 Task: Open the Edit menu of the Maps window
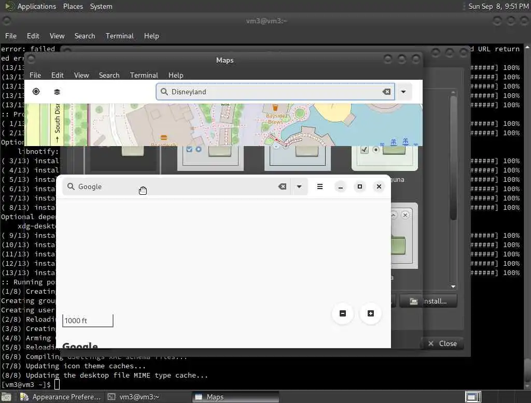[x=57, y=75]
